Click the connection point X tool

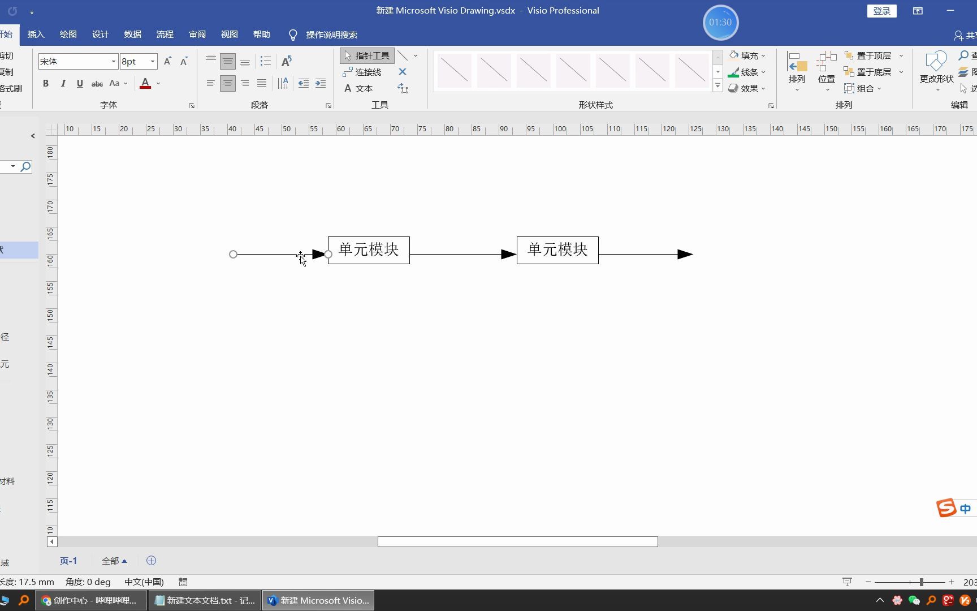click(x=403, y=72)
